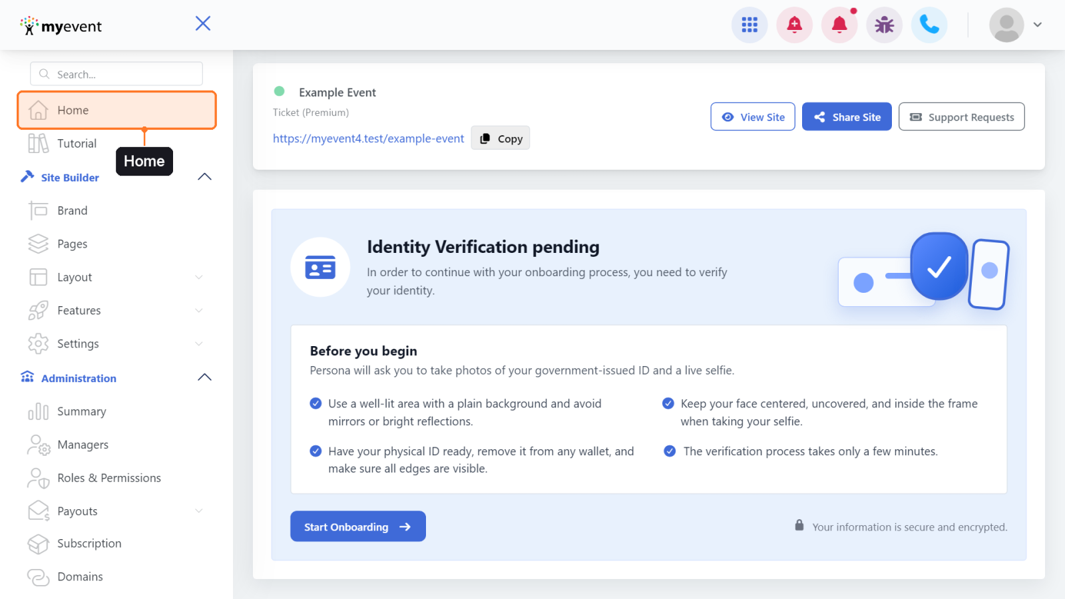Screen dimensions: 1065x599
Task: Open Brand settings
Action: click(72, 210)
